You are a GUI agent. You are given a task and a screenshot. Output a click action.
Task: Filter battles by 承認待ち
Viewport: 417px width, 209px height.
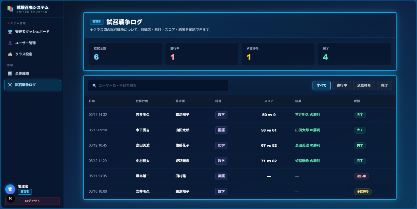(x=364, y=86)
